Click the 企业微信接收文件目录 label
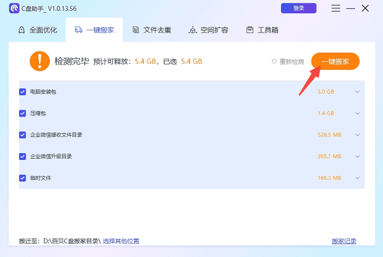This screenshot has width=383, height=257. (x=56, y=135)
